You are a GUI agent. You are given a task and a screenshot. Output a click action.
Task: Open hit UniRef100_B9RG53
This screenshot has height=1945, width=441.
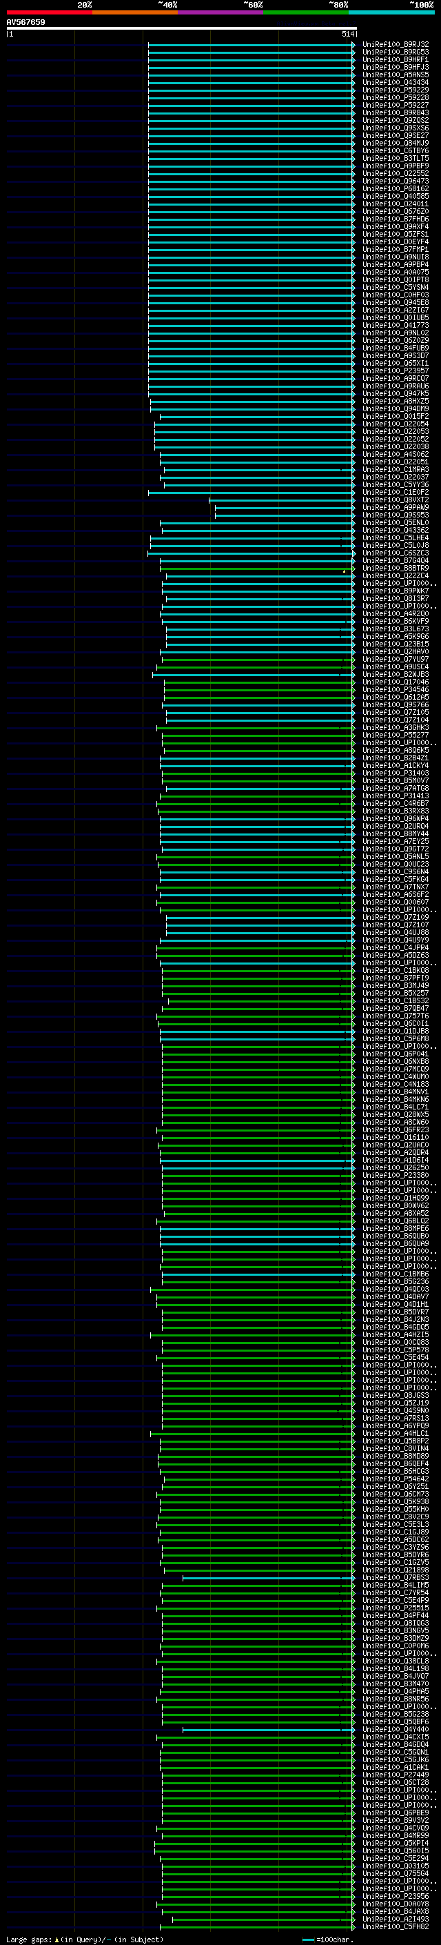(x=396, y=52)
